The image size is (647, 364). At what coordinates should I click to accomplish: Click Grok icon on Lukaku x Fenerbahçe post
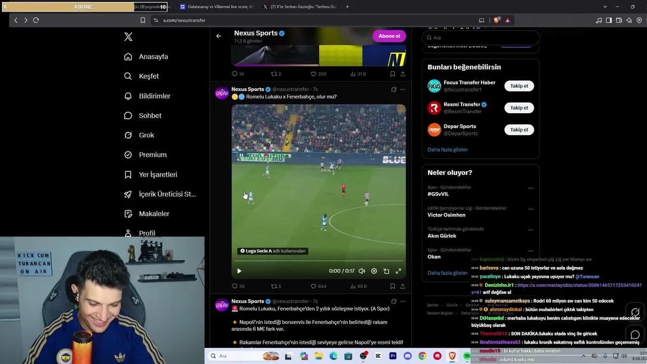tap(394, 89)
